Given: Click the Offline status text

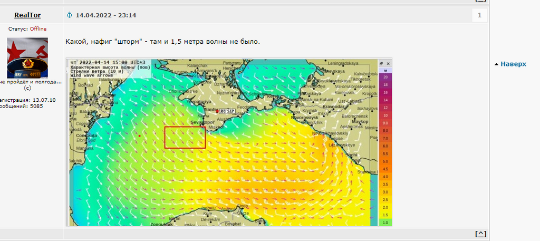Looking at the screenshot, I should point(38,29).
